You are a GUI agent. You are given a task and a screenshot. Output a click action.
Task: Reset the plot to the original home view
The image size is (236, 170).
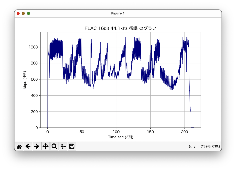point(19,146)
